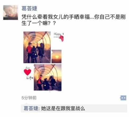Click the person in red, bottom photo
Image resolution: width=129 pixels, height=117 pixels.
click(x=39, y=82)
